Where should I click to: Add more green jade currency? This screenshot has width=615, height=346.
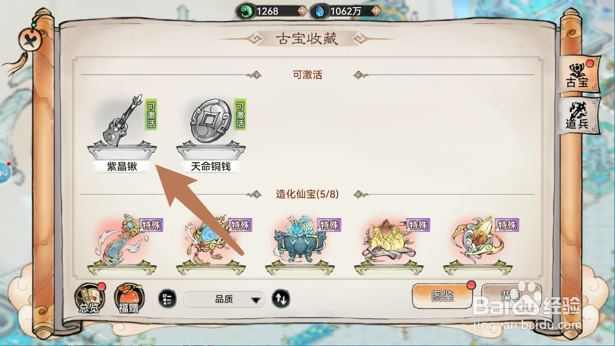302,11
